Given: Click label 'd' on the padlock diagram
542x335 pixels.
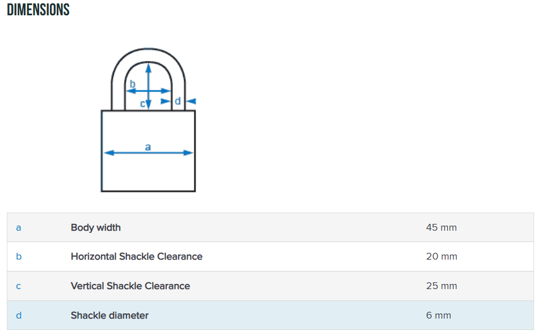Looking at the screenshot, I should (177, 101).
